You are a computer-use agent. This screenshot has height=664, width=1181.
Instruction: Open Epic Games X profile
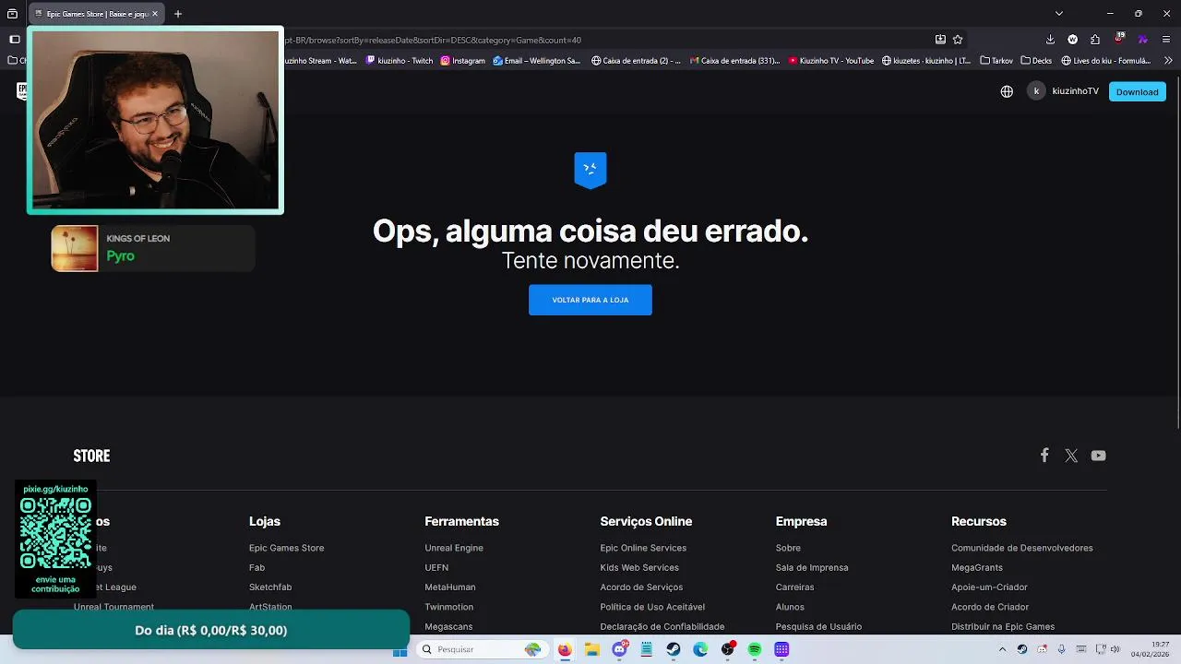1071,456
